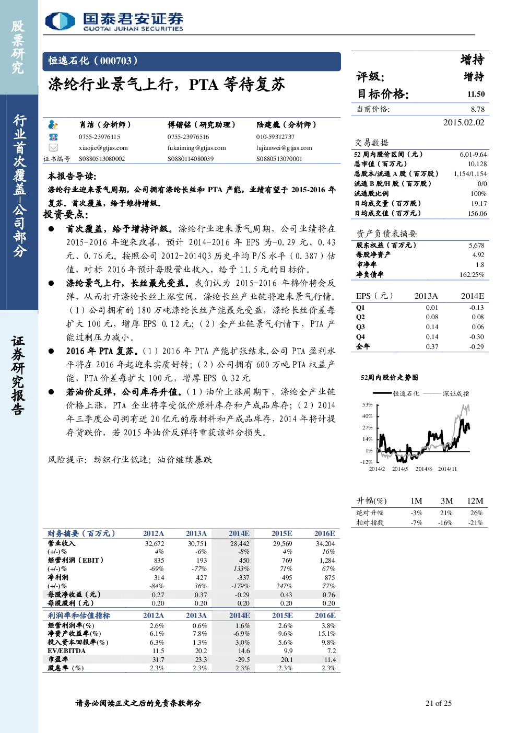This screenshot has height=733, width=518.
Task: Select the lujianwei@gtjas.com email address
Action: [284, 148]
